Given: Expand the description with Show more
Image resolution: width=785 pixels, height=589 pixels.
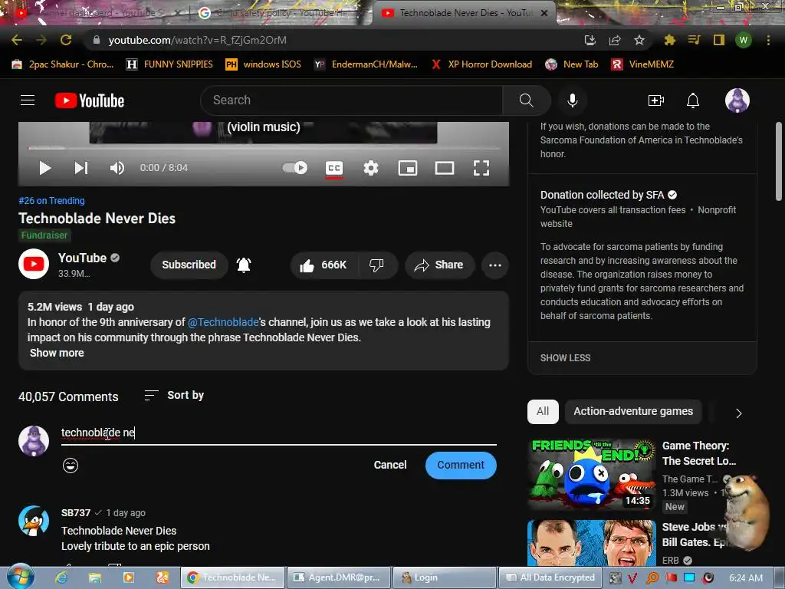Looking at the screenshot, I should [57, 353].
